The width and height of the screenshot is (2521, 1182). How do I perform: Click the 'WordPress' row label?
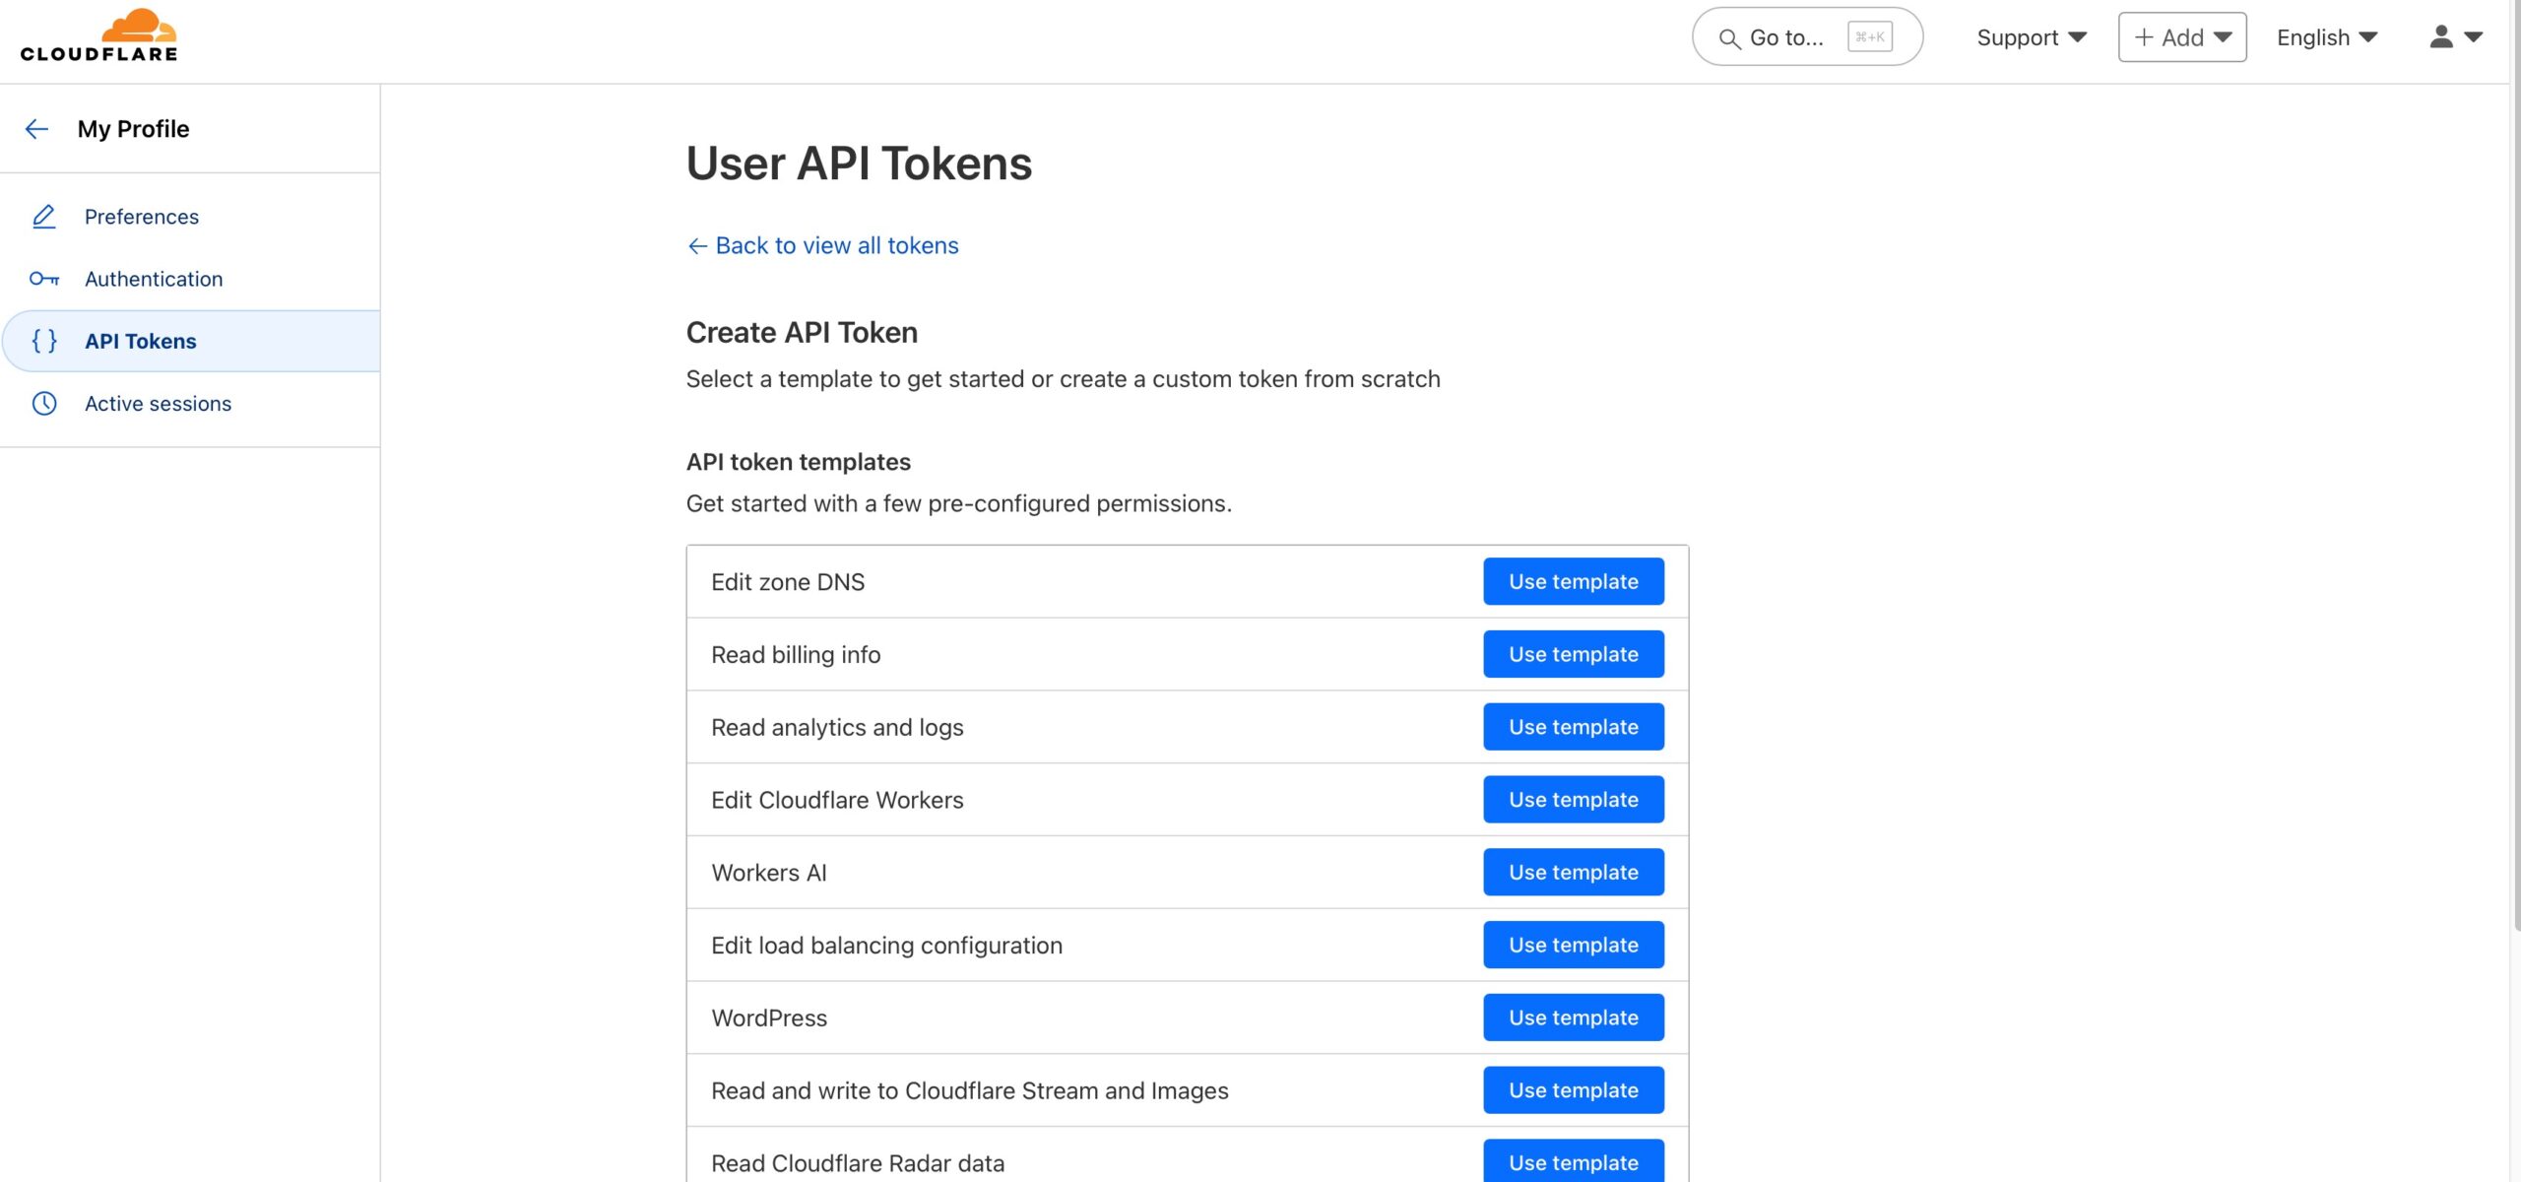pos(769,1018)
